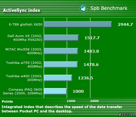Image resolution: width=136 pixels, height=117 pixels.
Task: Select the value 2944.7
Action: pos(125,24)
